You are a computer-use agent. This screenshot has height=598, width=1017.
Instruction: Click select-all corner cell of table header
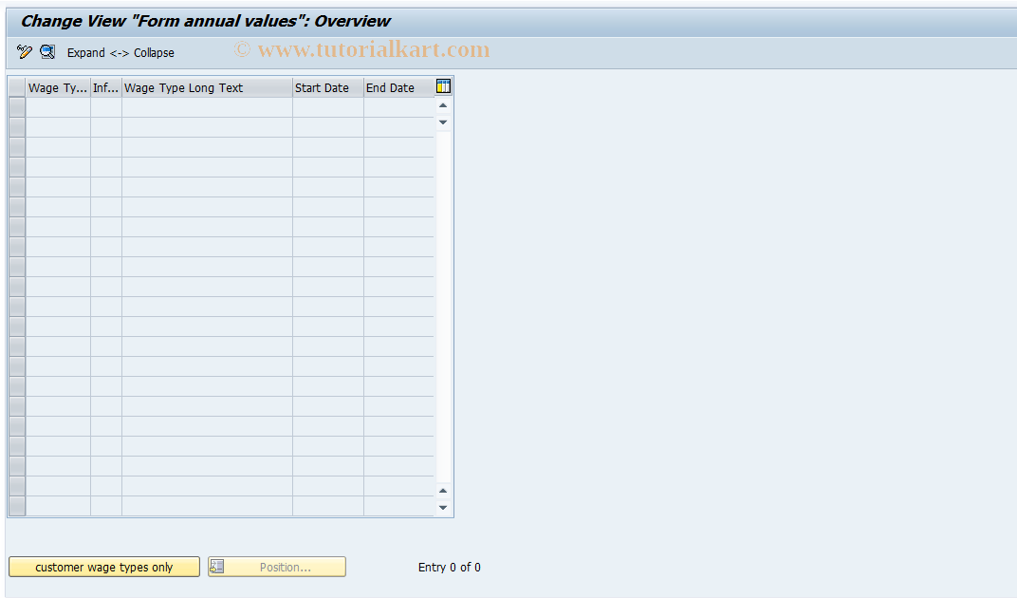[17, 87]
